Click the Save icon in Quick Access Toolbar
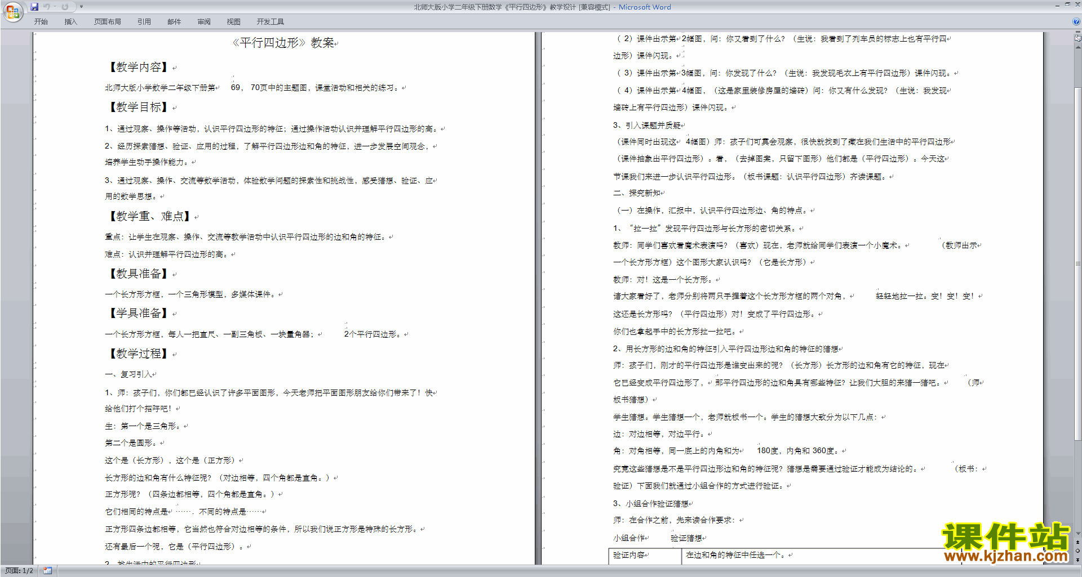Viewport: 1082px width, 577px height. click(x=34, y=7)
